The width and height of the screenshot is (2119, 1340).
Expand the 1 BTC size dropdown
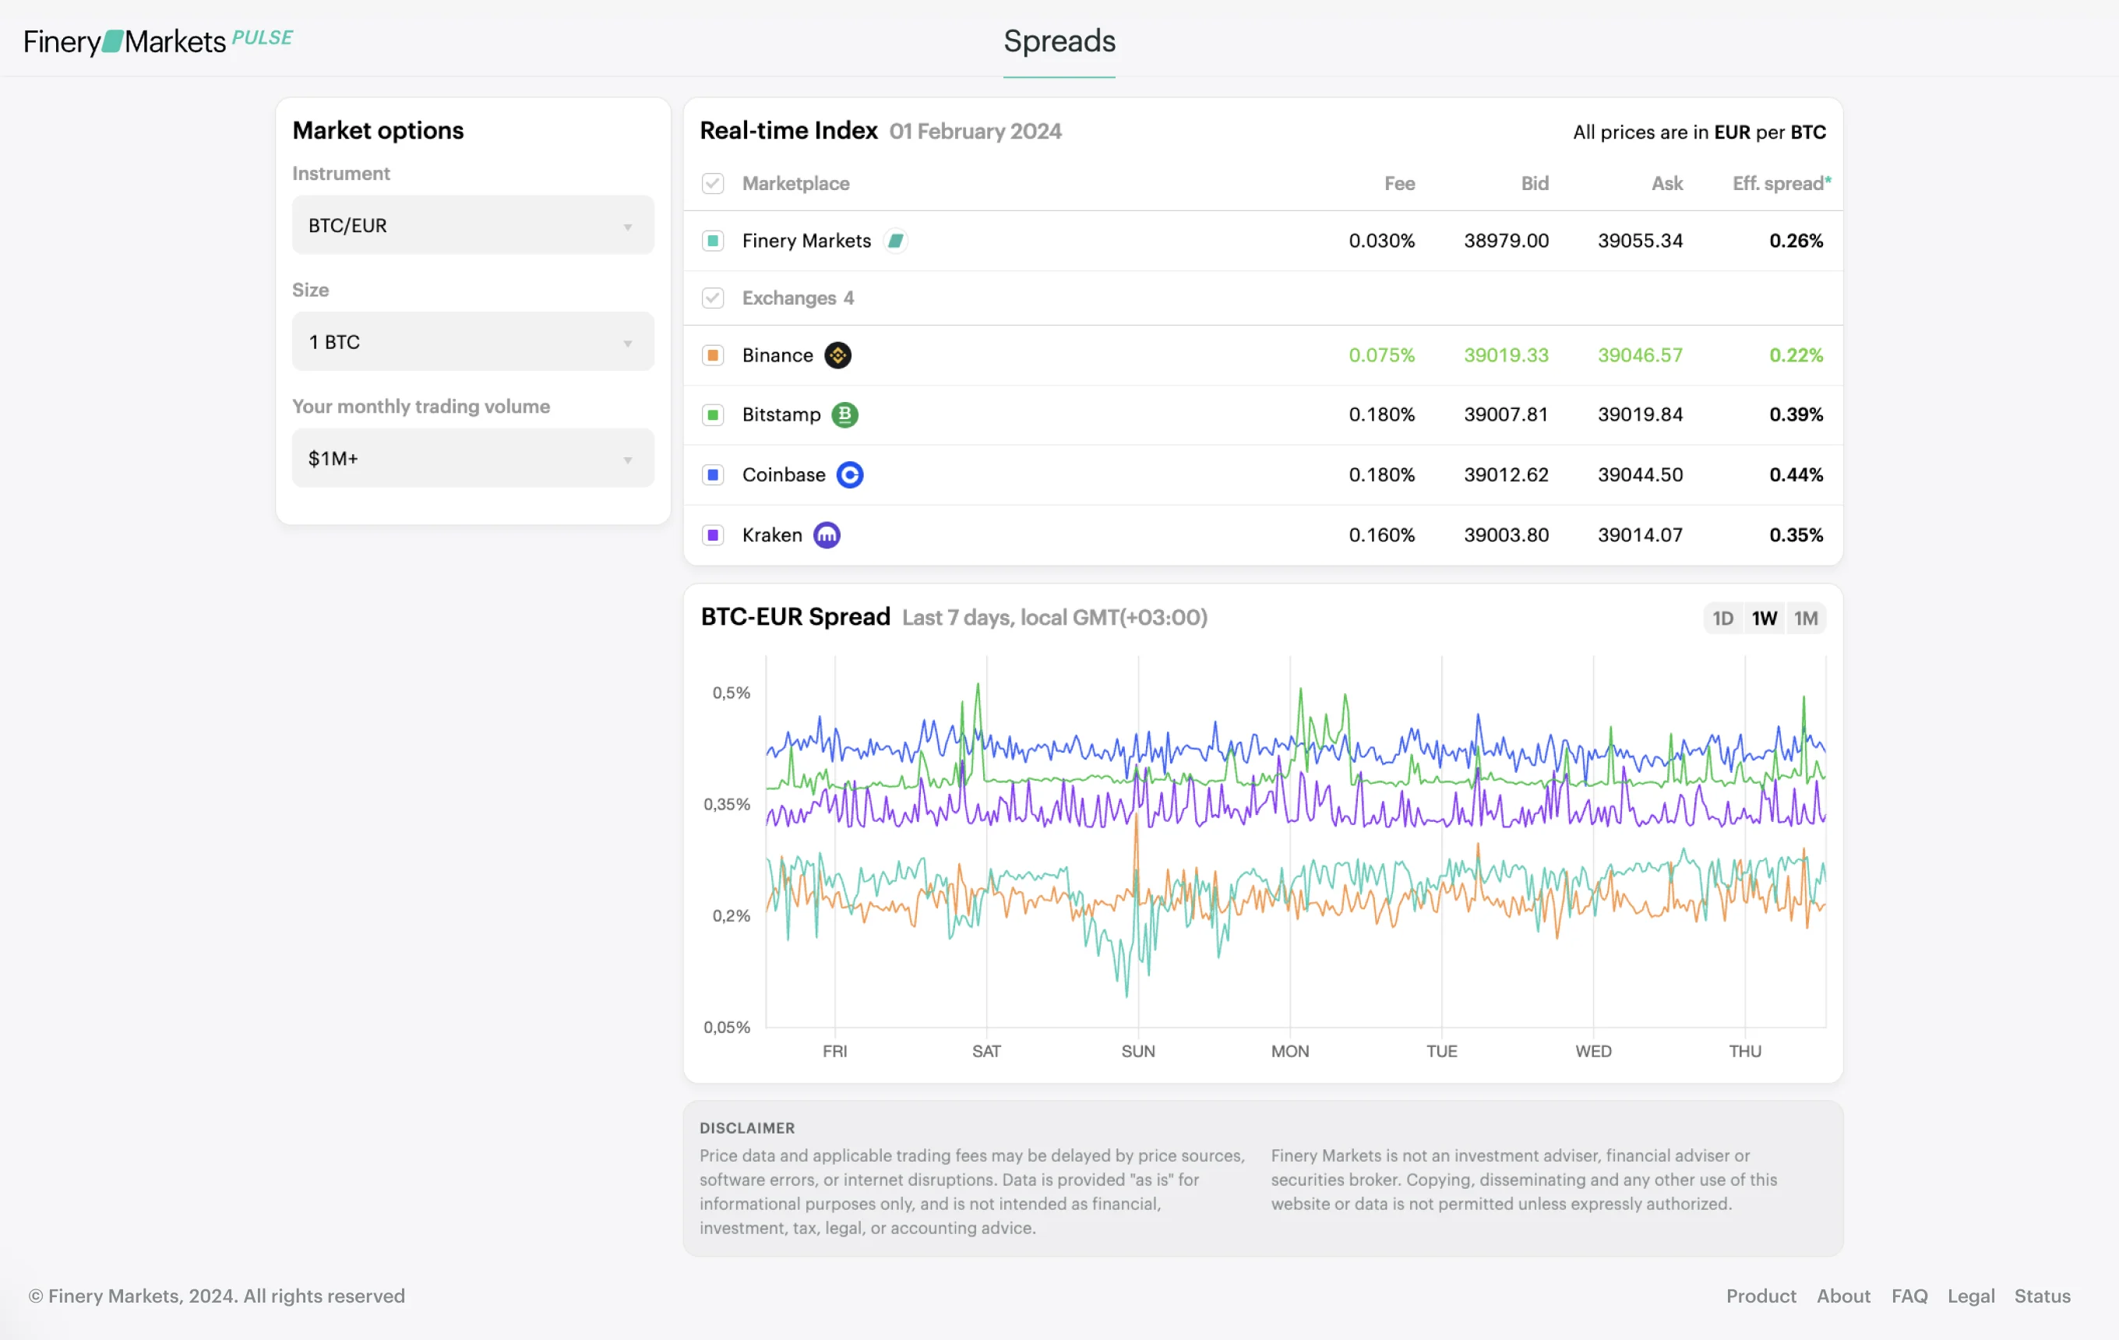473,342
